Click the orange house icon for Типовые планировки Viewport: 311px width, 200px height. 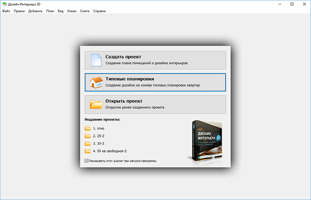(x=96, y=82)
